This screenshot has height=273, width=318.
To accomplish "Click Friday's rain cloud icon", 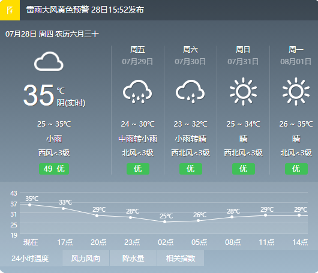I will click(x=137, y=92).
